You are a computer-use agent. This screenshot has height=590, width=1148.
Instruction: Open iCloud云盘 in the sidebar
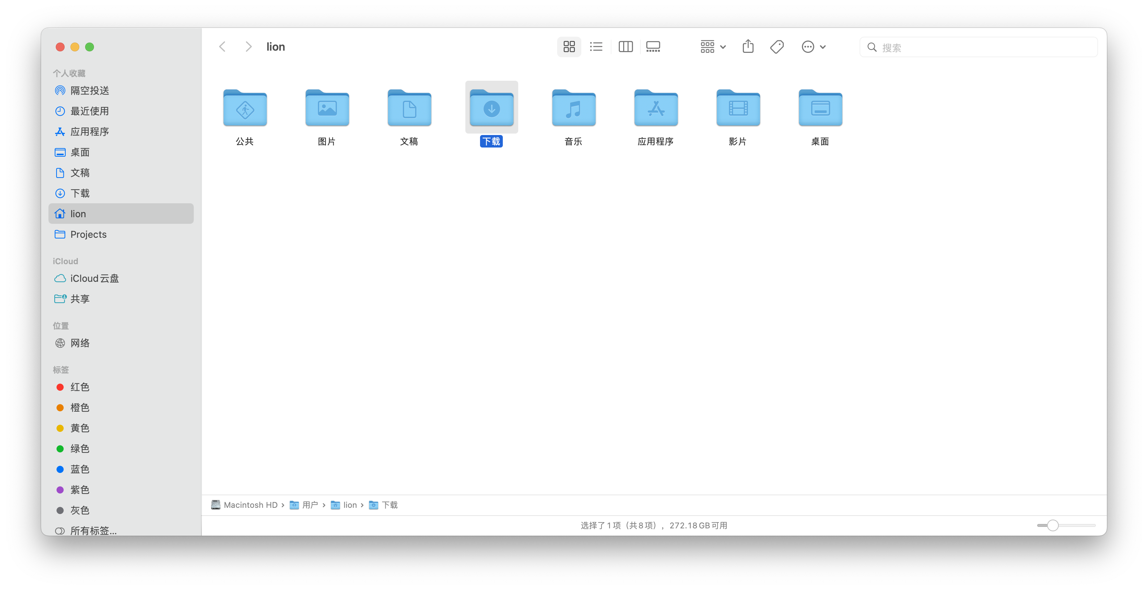pos(94,278)
